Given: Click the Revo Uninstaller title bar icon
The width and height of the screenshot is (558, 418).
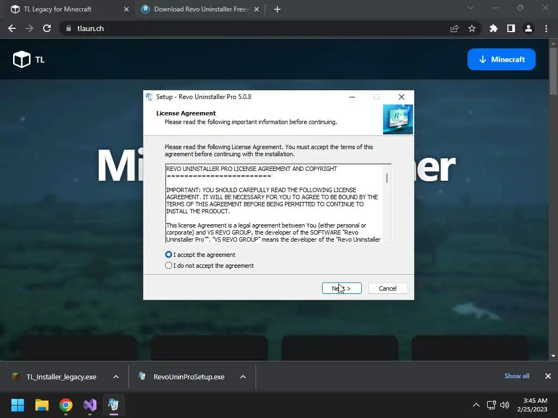Looking at the screenshot, I should point(149,97).
